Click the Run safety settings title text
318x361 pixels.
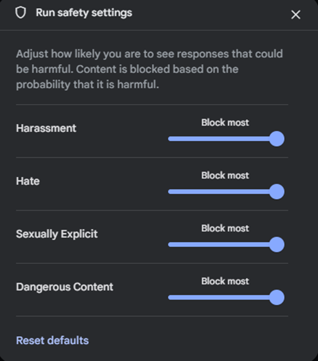tap(84, 13)
